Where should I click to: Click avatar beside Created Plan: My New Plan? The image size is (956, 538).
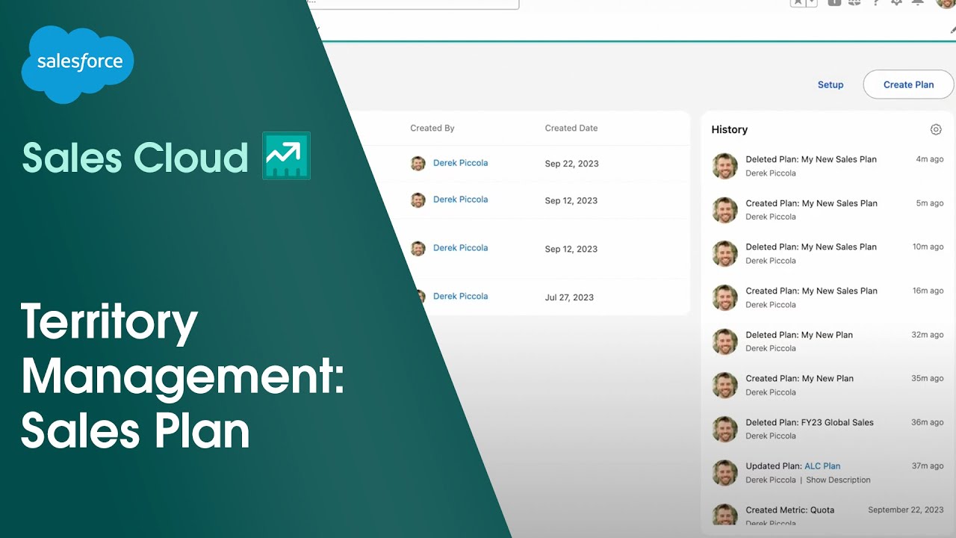[x=724, y=385]
